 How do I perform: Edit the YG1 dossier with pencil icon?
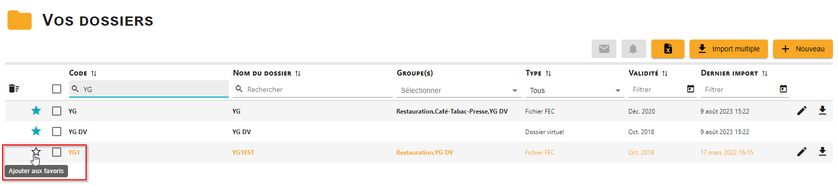[x=801, y=152]
